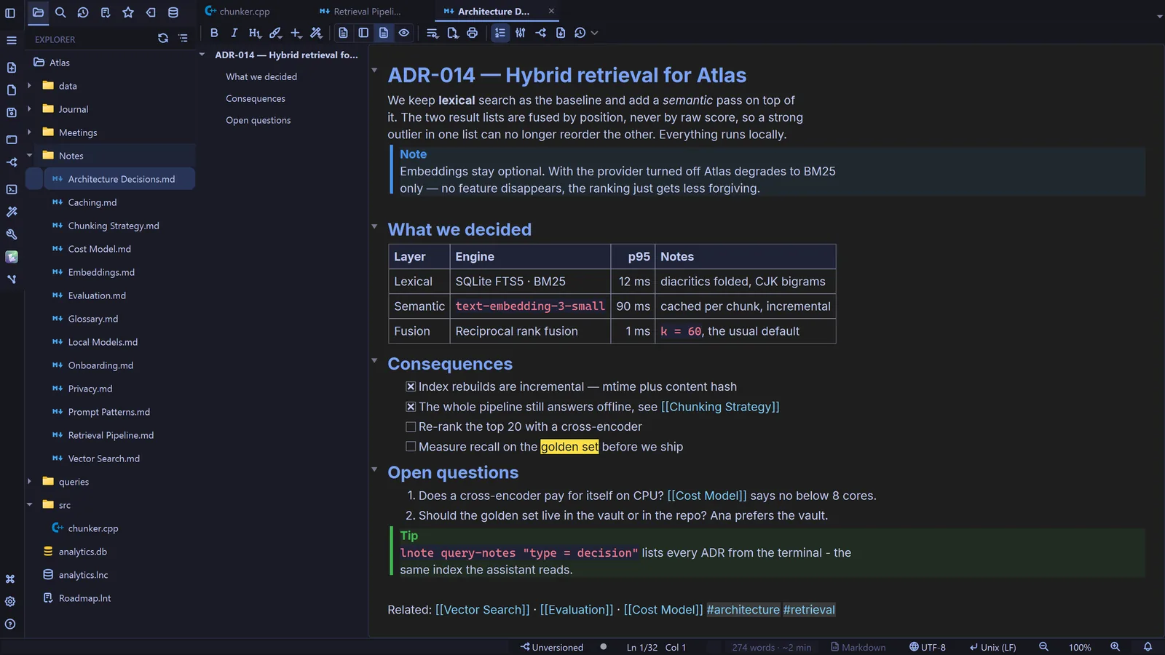The width and height of the screenshot is (1165, 655).
Task: Toggle bold formatting in the toolbar
Action: (214, 33)
